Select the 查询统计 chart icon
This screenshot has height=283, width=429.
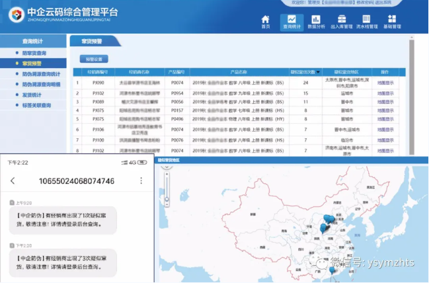pyautogui.click(x=292, y=22)
